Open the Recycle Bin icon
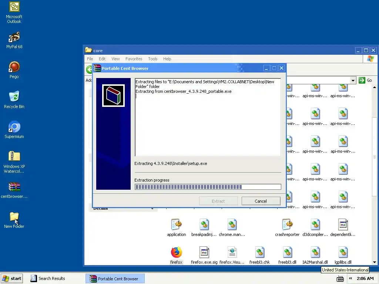Image resolution: width=379 pixels, height=284 pixels. click(x=14, y=100)
